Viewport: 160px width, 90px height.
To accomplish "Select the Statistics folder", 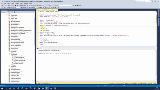I will 14,68.
